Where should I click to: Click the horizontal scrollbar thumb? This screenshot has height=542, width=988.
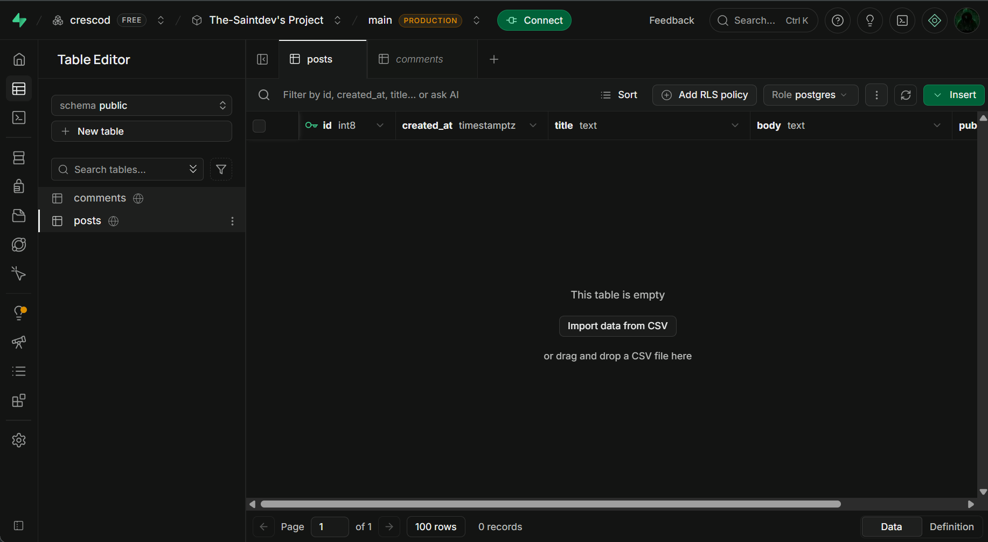tap(551, 504)
